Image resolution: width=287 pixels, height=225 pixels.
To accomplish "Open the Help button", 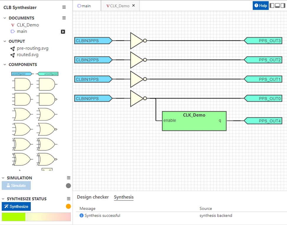I will coord(261,6).
